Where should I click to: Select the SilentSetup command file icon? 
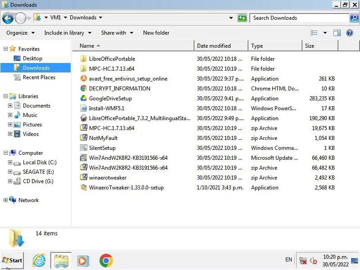click(x=84, y=148)
